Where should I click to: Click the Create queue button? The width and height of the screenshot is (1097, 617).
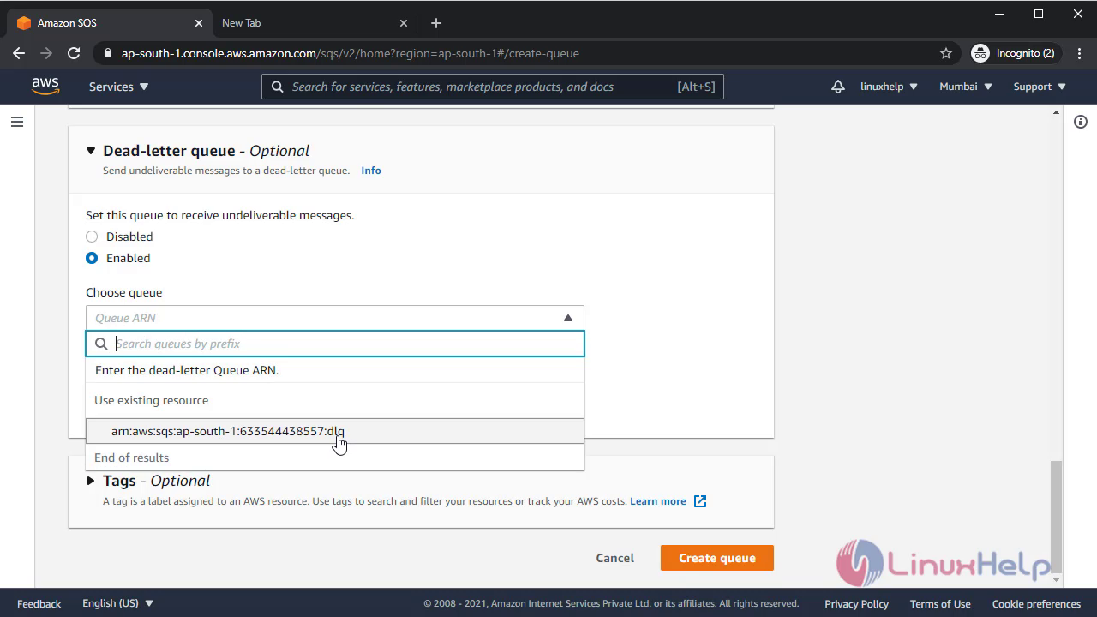[717, 558]
